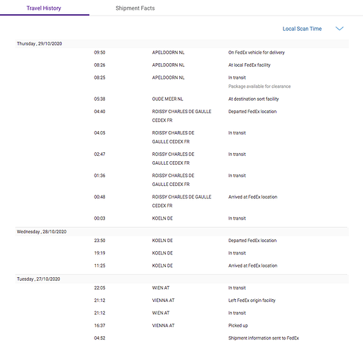The width and height of the screenshot is (363, 343).
Task: Click the 22:05 time entry
Action: (99, 288)
